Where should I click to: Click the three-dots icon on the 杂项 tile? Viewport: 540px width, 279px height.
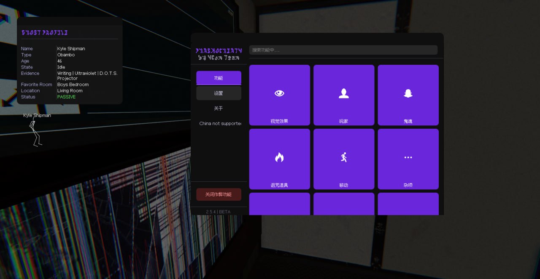[408, 157]
